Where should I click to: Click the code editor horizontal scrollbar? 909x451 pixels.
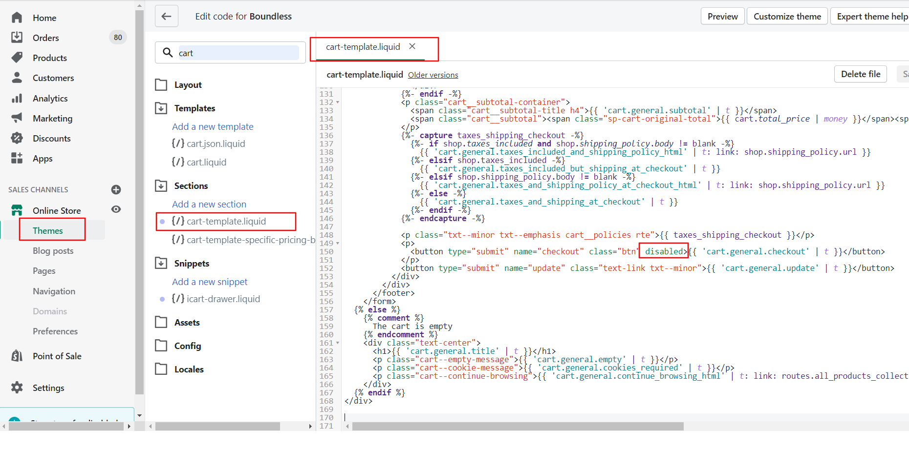pos(518,427)
